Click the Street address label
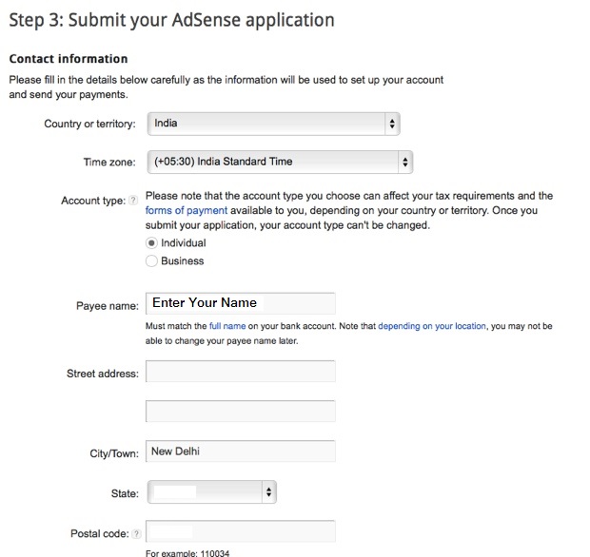Image resolution: width=590 pixels, height=557 pixels. 103,374
